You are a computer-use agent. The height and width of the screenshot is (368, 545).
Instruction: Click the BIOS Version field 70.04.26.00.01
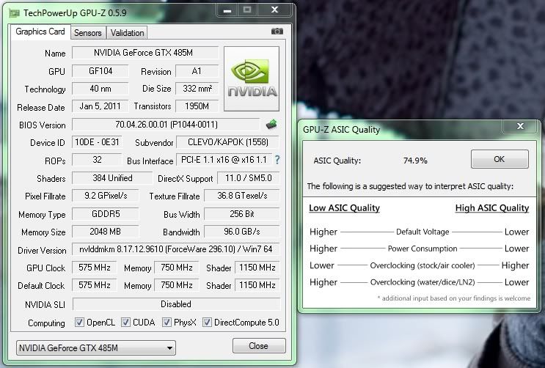coord(167,125)
